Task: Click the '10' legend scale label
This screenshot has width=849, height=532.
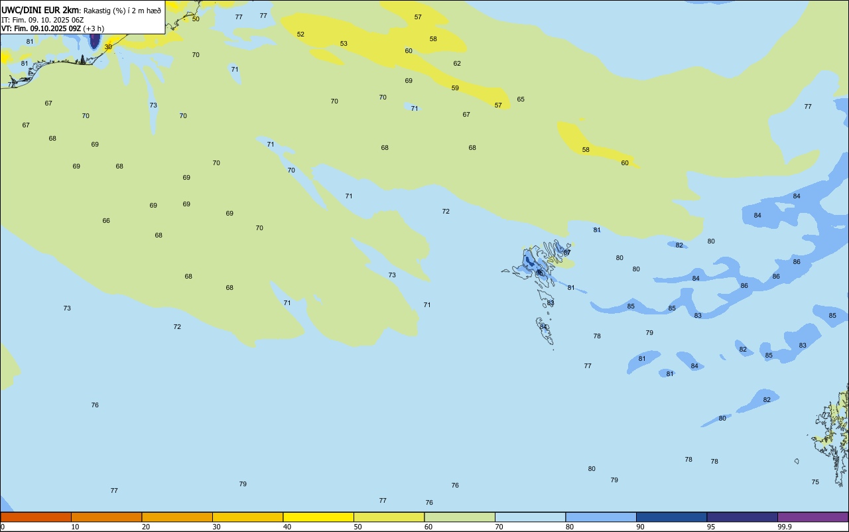Action: click(x=76, y=527)
